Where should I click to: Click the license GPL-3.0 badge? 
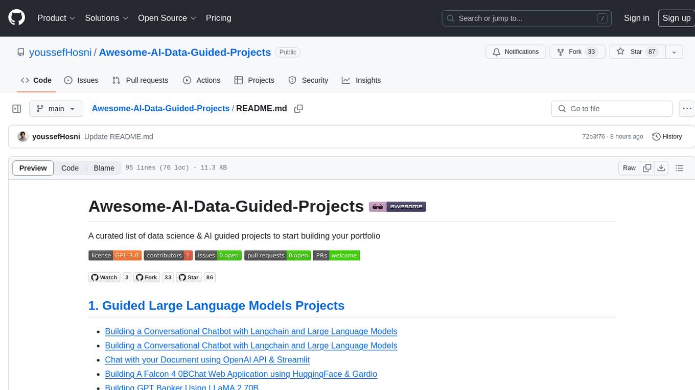coord(115,255)
